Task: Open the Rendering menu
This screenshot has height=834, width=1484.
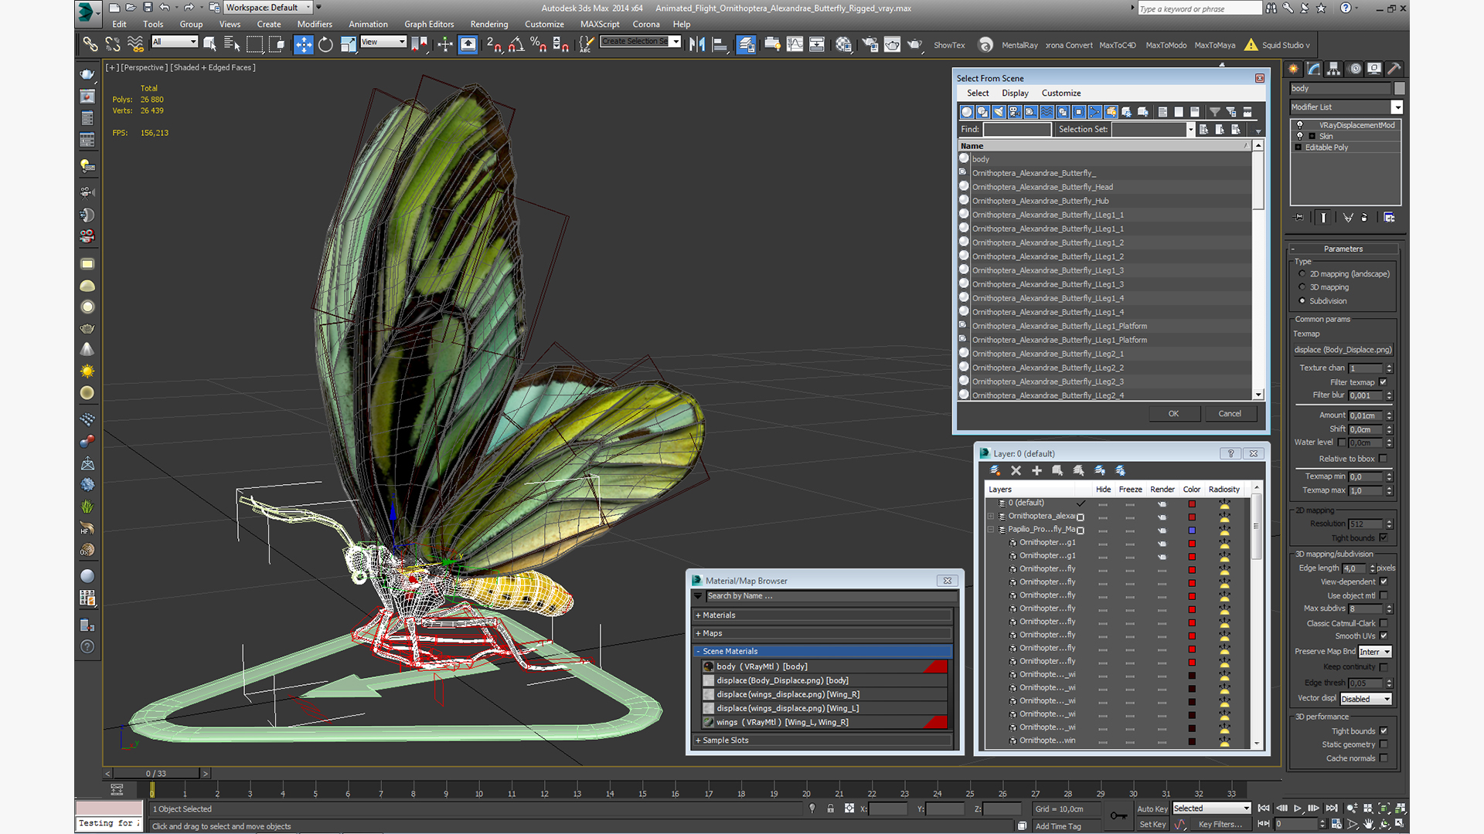Action: click(489, 24)
